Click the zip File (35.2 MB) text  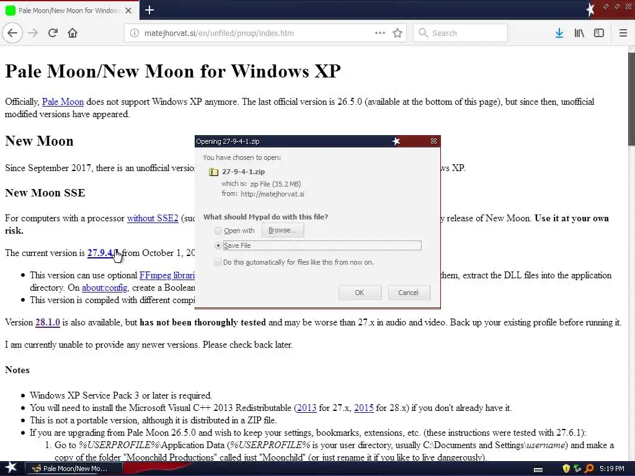click(x=275, y=184)
